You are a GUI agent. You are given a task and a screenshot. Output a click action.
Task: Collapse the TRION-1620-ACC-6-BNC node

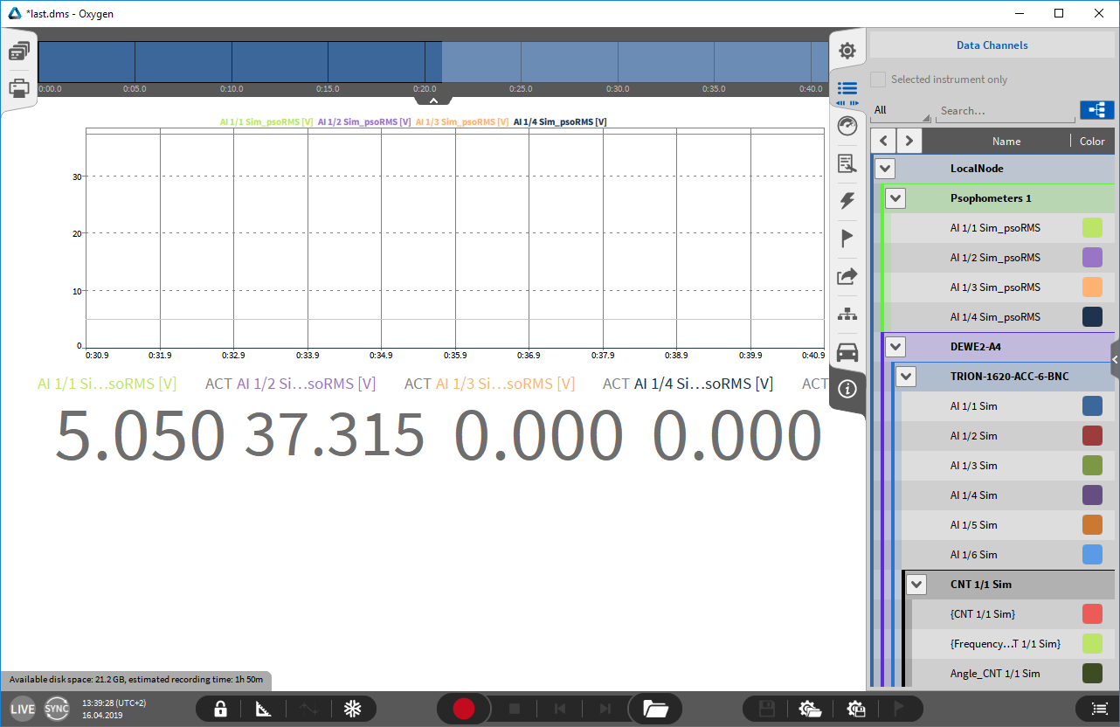(906, 377)
